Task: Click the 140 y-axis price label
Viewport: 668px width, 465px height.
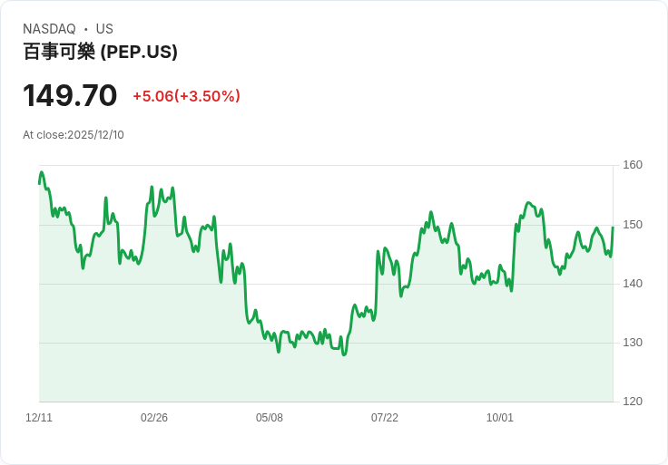Action: 633,284
